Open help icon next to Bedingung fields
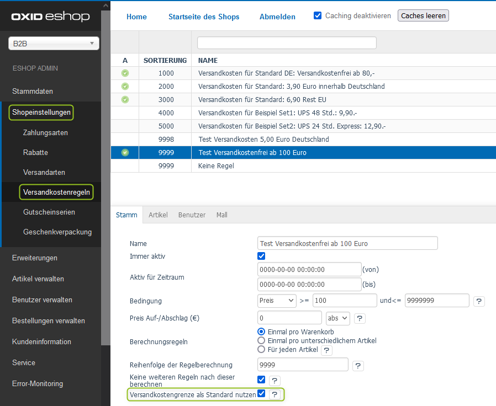496x406 pixels. pyautogui.click(x=479, y=301)
